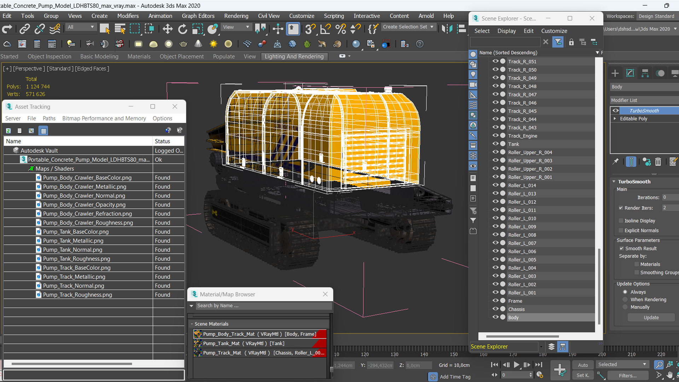Select the Rotate tool in main toolbar

tap(182, 29)
